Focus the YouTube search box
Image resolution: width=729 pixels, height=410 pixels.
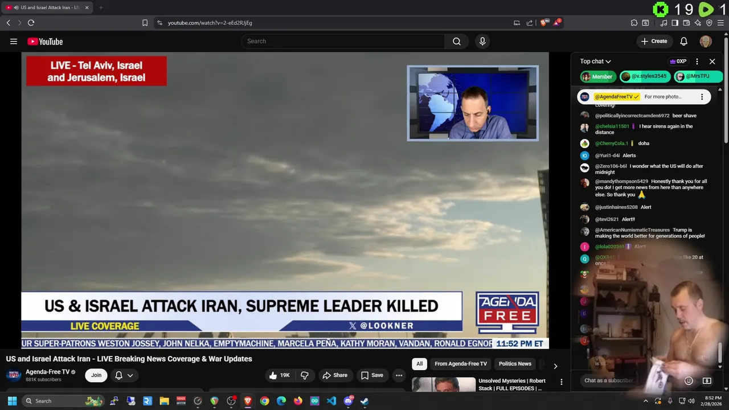(343, 41)
